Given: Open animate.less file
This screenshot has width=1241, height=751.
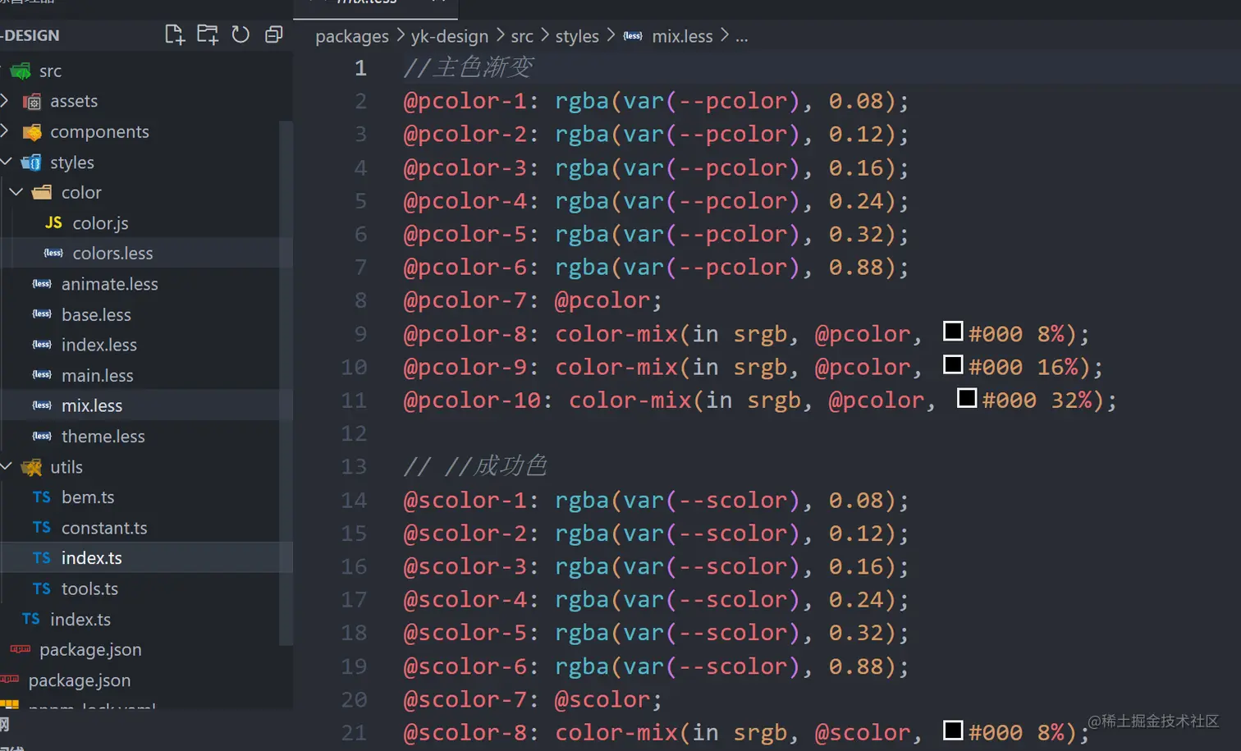Looking at the screenshot, I should 109,284.
